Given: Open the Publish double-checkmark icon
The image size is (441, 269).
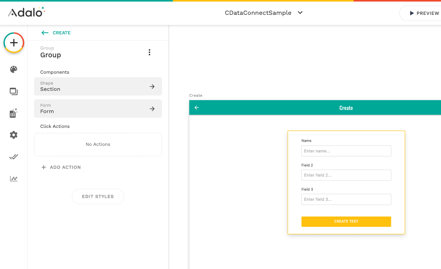Looking at the screenshot, I should (14, 157).
